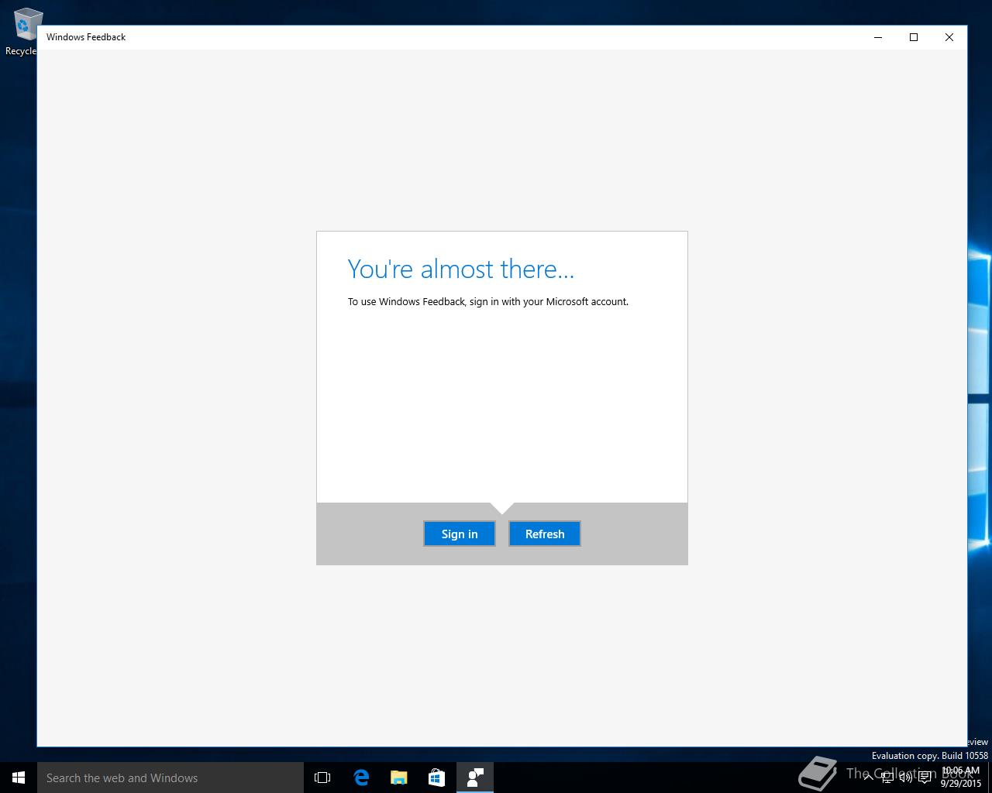Open File Explorer from the taskbar
This screenshot has width=992, height=793.
click(399, 778)
